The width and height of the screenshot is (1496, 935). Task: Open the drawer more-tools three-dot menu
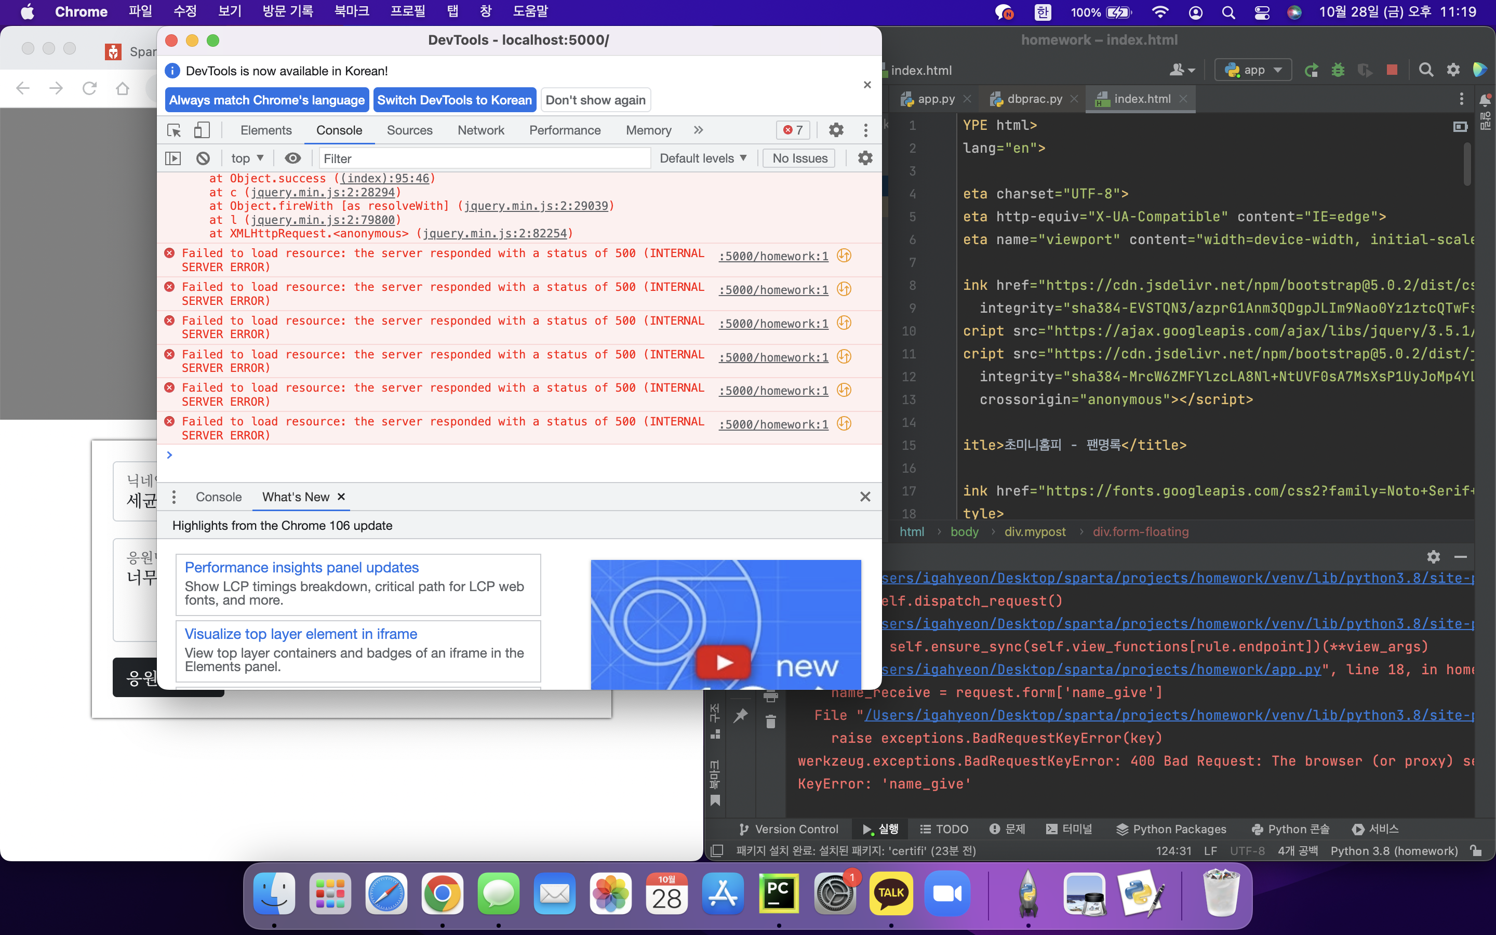[x=175, y=497]
